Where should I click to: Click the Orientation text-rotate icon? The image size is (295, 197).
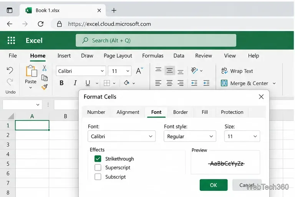click(194, 70)
